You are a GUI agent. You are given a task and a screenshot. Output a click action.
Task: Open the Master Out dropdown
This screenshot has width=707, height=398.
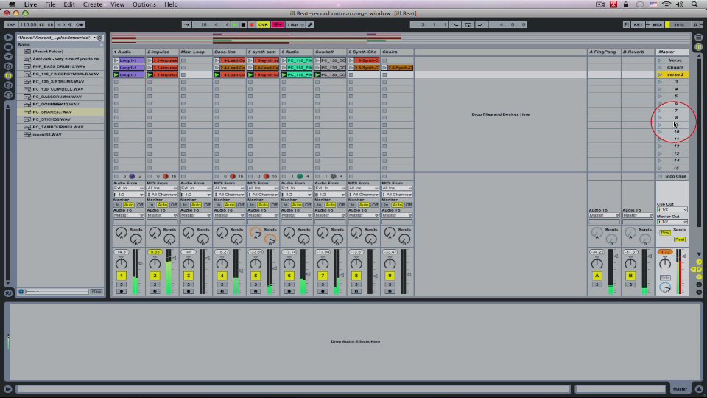click(x=672, y=222)
